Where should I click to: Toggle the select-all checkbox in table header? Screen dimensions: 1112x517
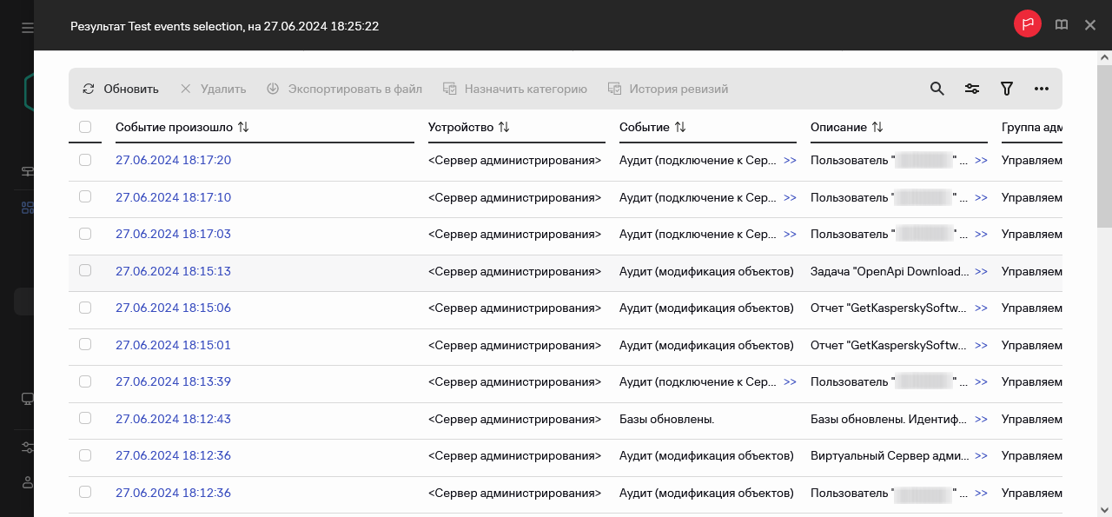85,127
